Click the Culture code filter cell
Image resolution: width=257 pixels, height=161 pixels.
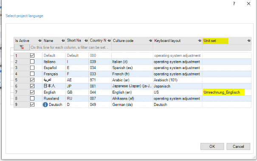132,47
